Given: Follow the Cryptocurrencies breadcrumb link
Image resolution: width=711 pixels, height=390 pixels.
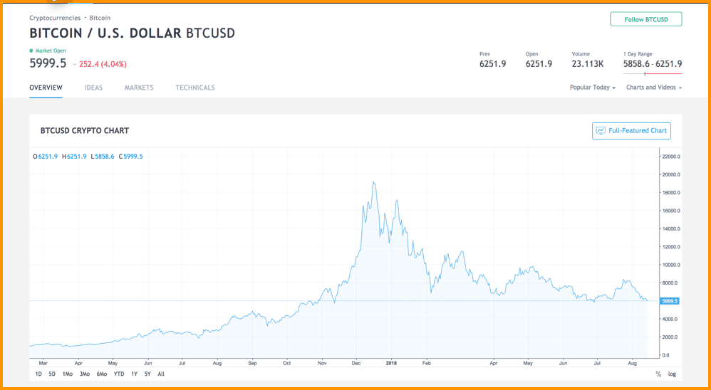Looking at the screenshot, I should coord(55,18).
